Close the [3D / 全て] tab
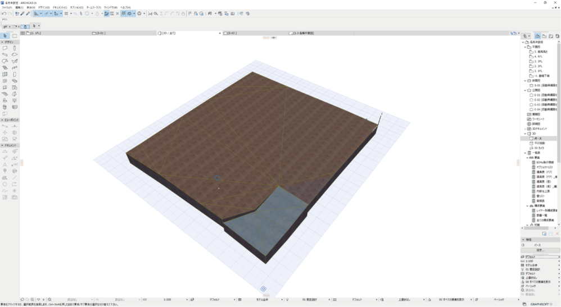The width and height of the screenshot is (561, 307). 220,33
